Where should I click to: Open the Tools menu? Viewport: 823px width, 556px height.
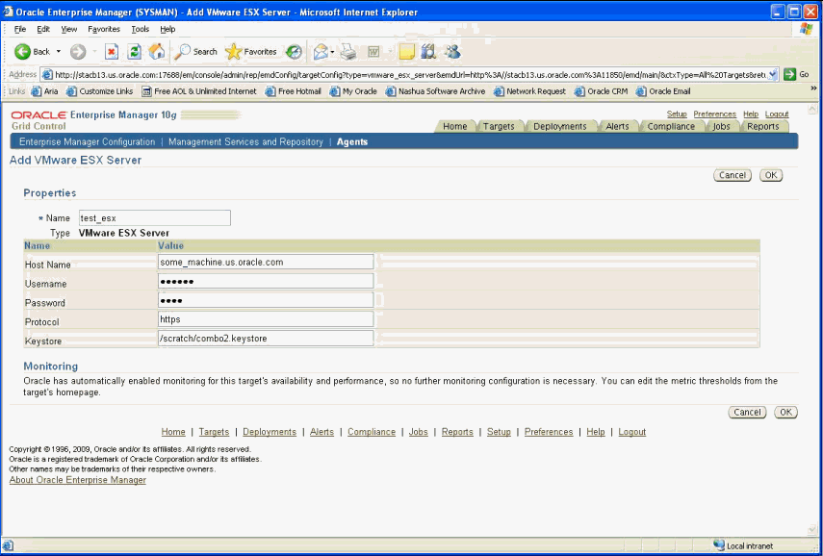(x=140, y=29)
